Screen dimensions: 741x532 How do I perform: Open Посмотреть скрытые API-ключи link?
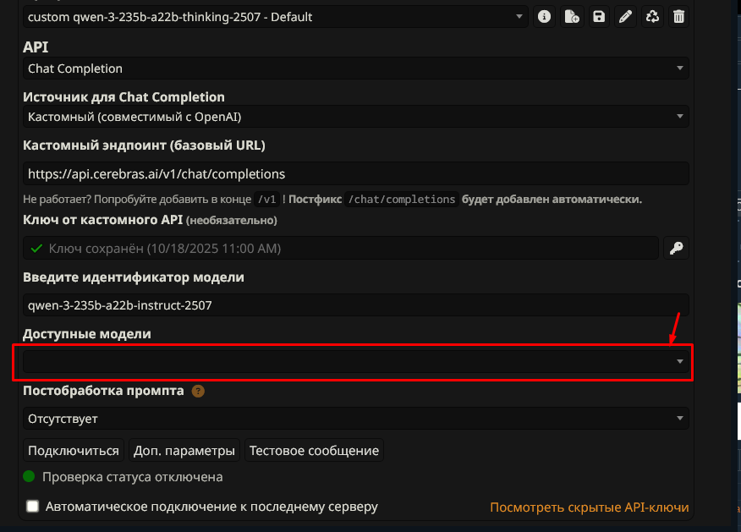pyautogui.click(x=589, y=507)
